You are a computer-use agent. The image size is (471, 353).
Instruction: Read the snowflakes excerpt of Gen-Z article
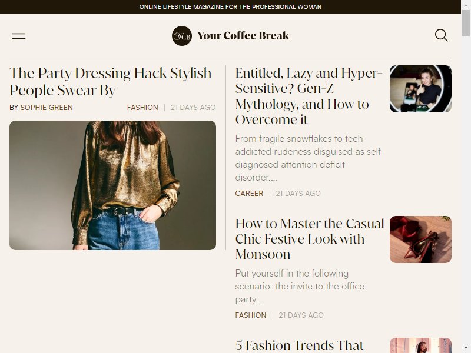click(310, 158)
